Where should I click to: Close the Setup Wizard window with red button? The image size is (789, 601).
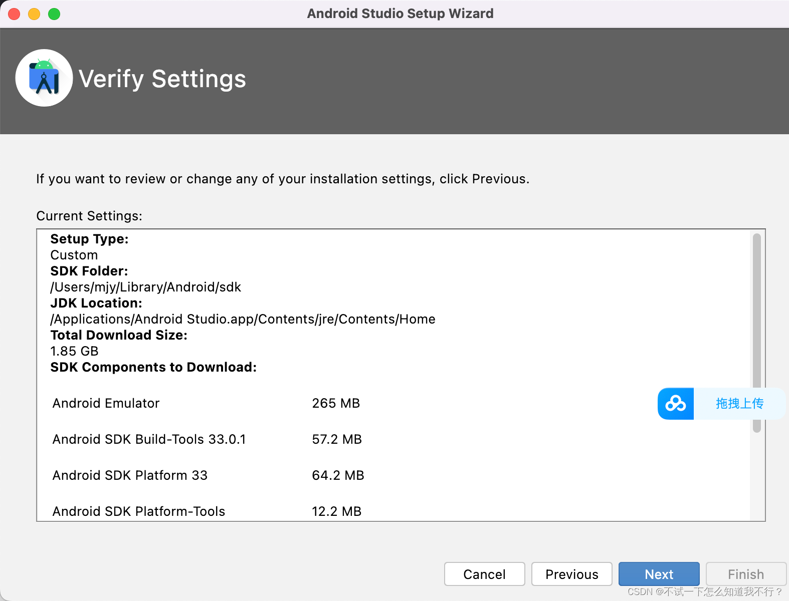coord(14,14)
